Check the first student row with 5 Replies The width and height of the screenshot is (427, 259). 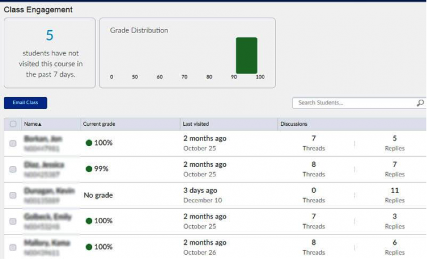(13, 143)
